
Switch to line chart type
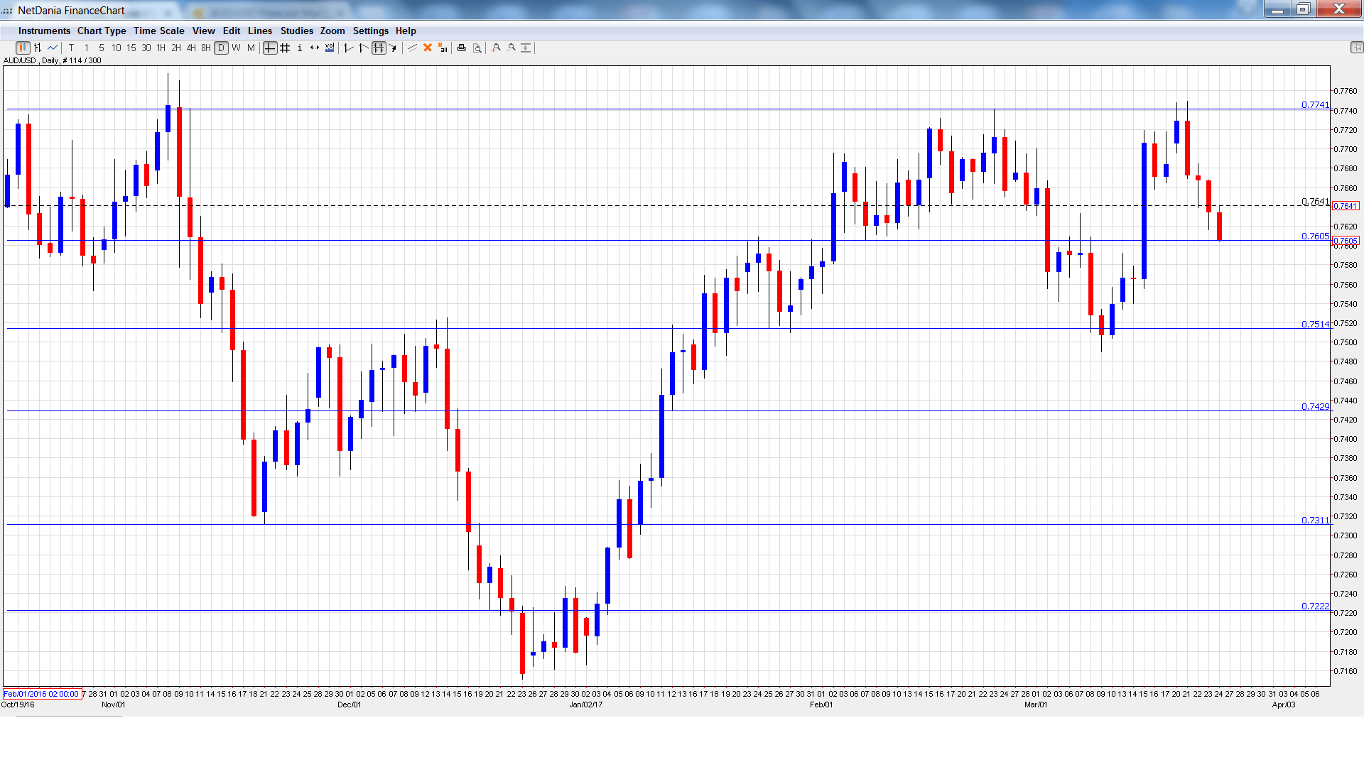click(53, 48)
